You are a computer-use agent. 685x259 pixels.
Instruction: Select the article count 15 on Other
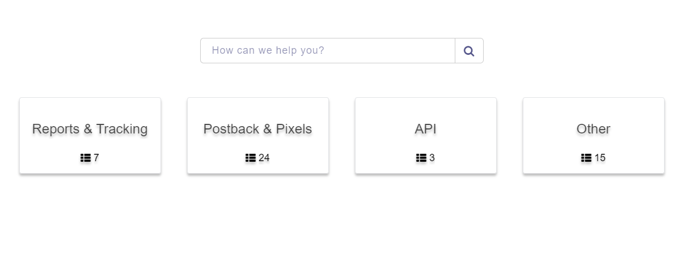600,158
